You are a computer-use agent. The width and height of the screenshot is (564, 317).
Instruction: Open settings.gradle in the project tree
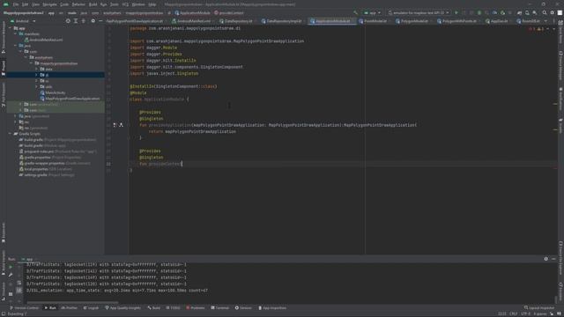point(47,175)
